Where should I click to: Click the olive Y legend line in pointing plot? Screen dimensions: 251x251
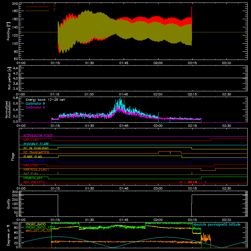pos(37,11)
